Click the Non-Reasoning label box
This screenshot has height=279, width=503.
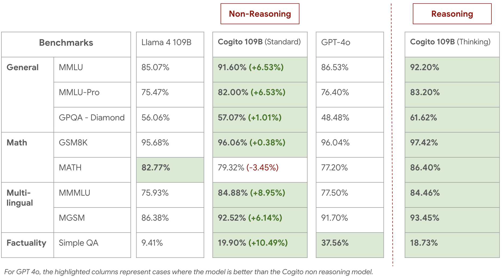click(260, 14)
